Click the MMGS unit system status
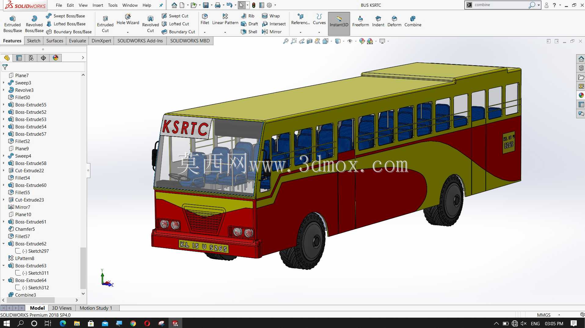Image resolution: width=585 pixels, height=328 pixels. 543,315
